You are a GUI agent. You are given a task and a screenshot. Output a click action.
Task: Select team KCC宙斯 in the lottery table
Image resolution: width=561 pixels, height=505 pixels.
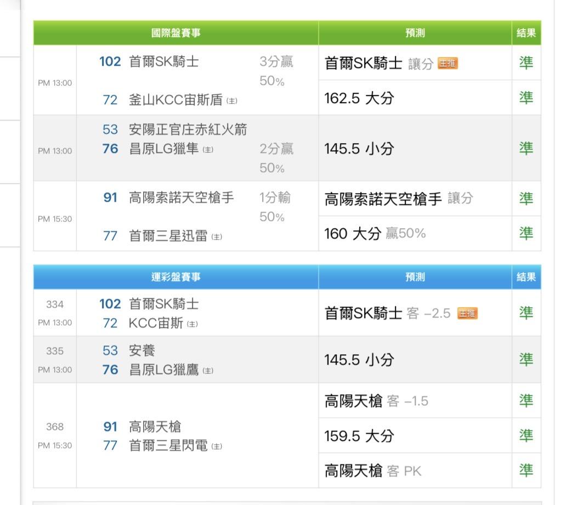coord(156,323)
